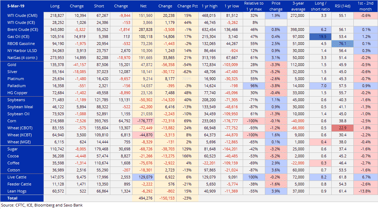The image size is (378, 209).
Task: Click the source line mentioning Saxo Bank
Action: [42, 205]
